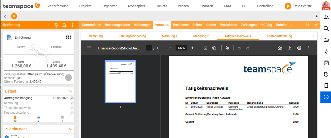Viewport: 331px width, 138px height.
Task: Open the Mahnungen tab
Action: pyautogui.click(x=142, y=25)
